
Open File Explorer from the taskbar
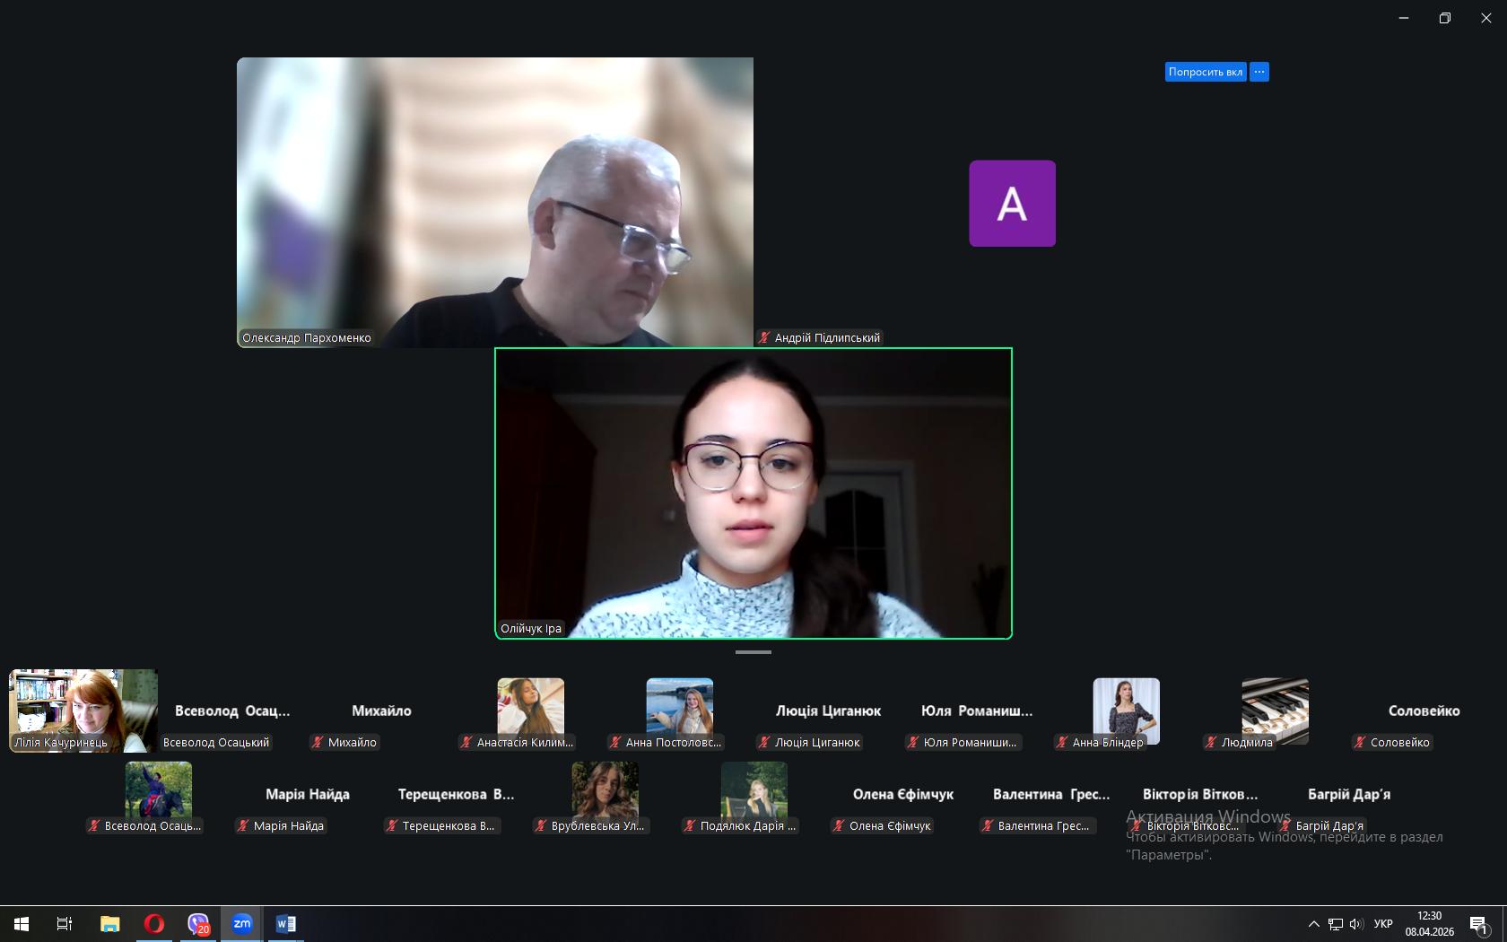pyautogui.click(x=109, y=923)
